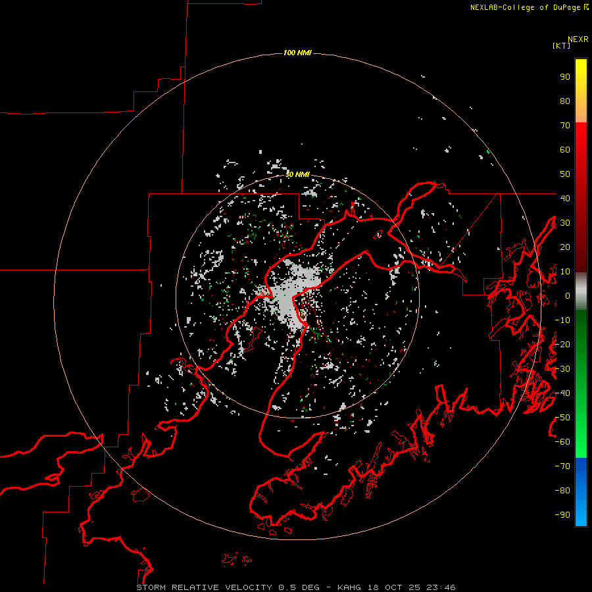592x592 pixels.
Task: Click the -90 value on velocity scale
Action: (x=562, y=515)
